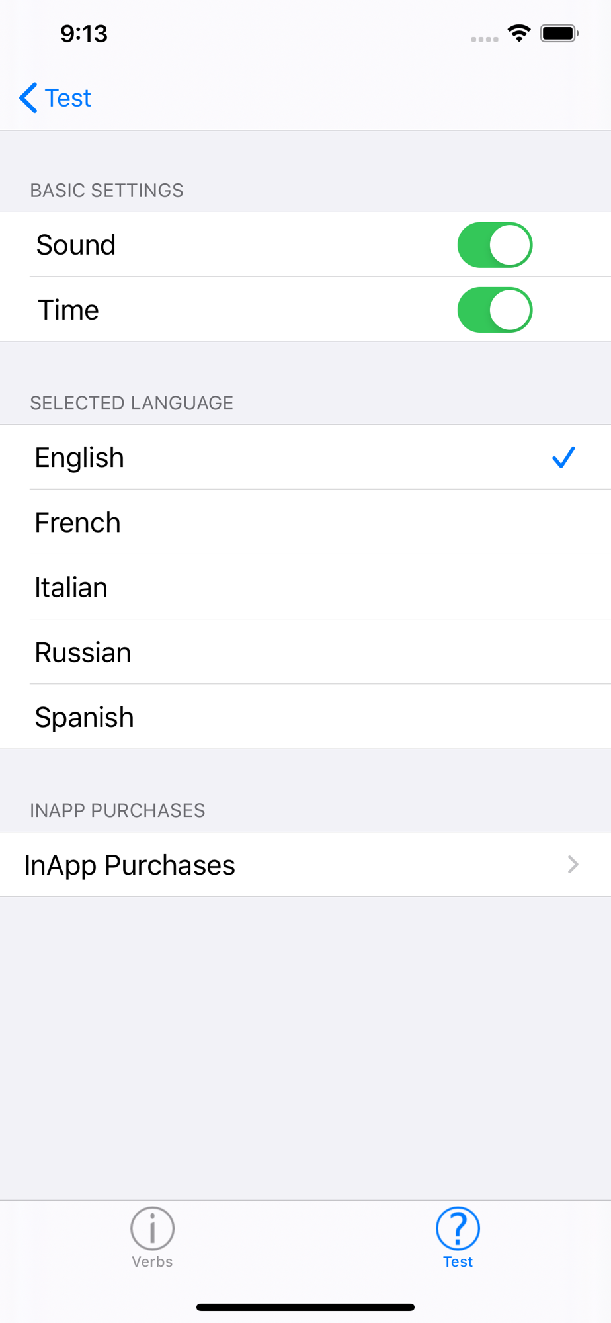The width and height of the screenshot is (611, 1323).
Task: Tap the back chevron icon
Action: coord(28,98)
